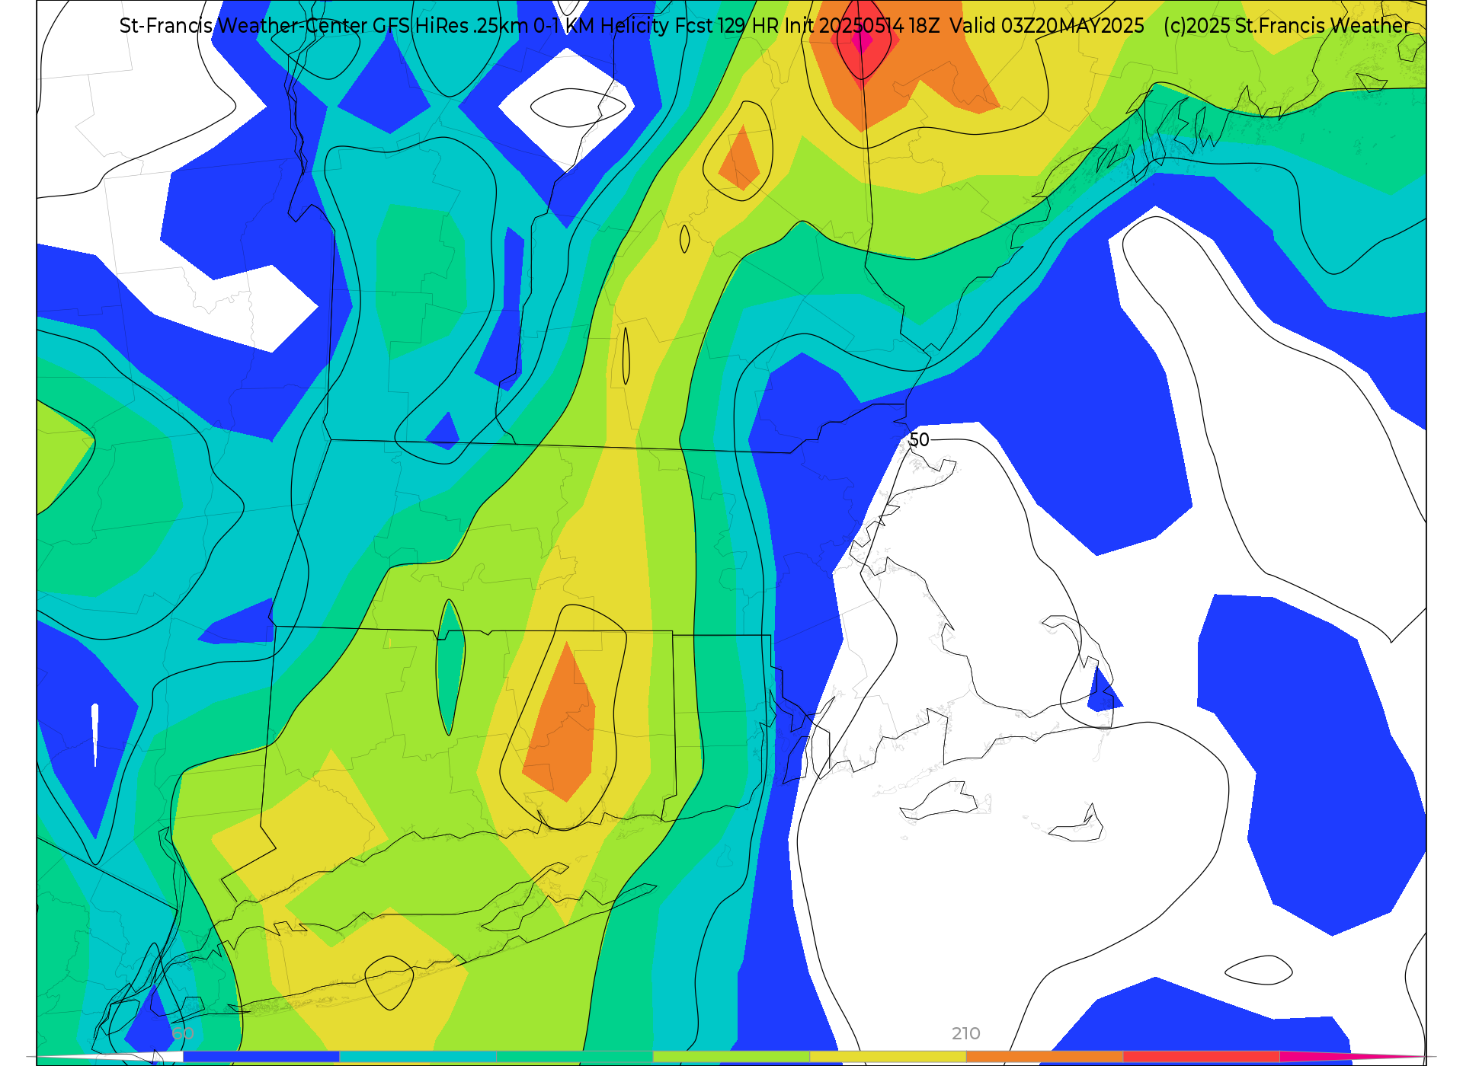Screen dimensions: 1463x1066
Task: Click '(c)2025 St.Francis Weather' copyright text
Action: 1286,26
